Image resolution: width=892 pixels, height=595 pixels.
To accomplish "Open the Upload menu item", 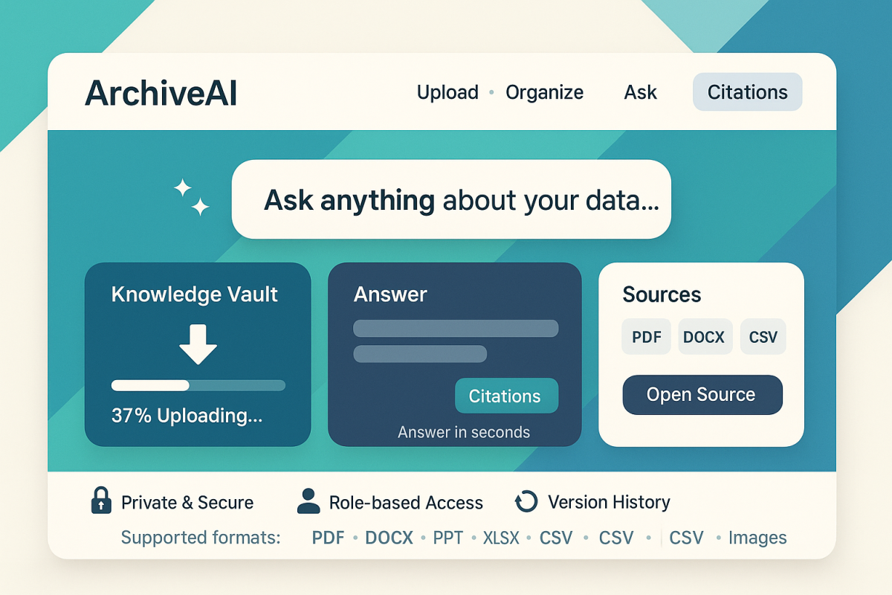I will click(447, 92).
